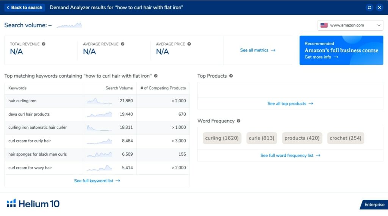
Task: Click the hair curling iron trend sparkline
Action: tap(99, 101)
